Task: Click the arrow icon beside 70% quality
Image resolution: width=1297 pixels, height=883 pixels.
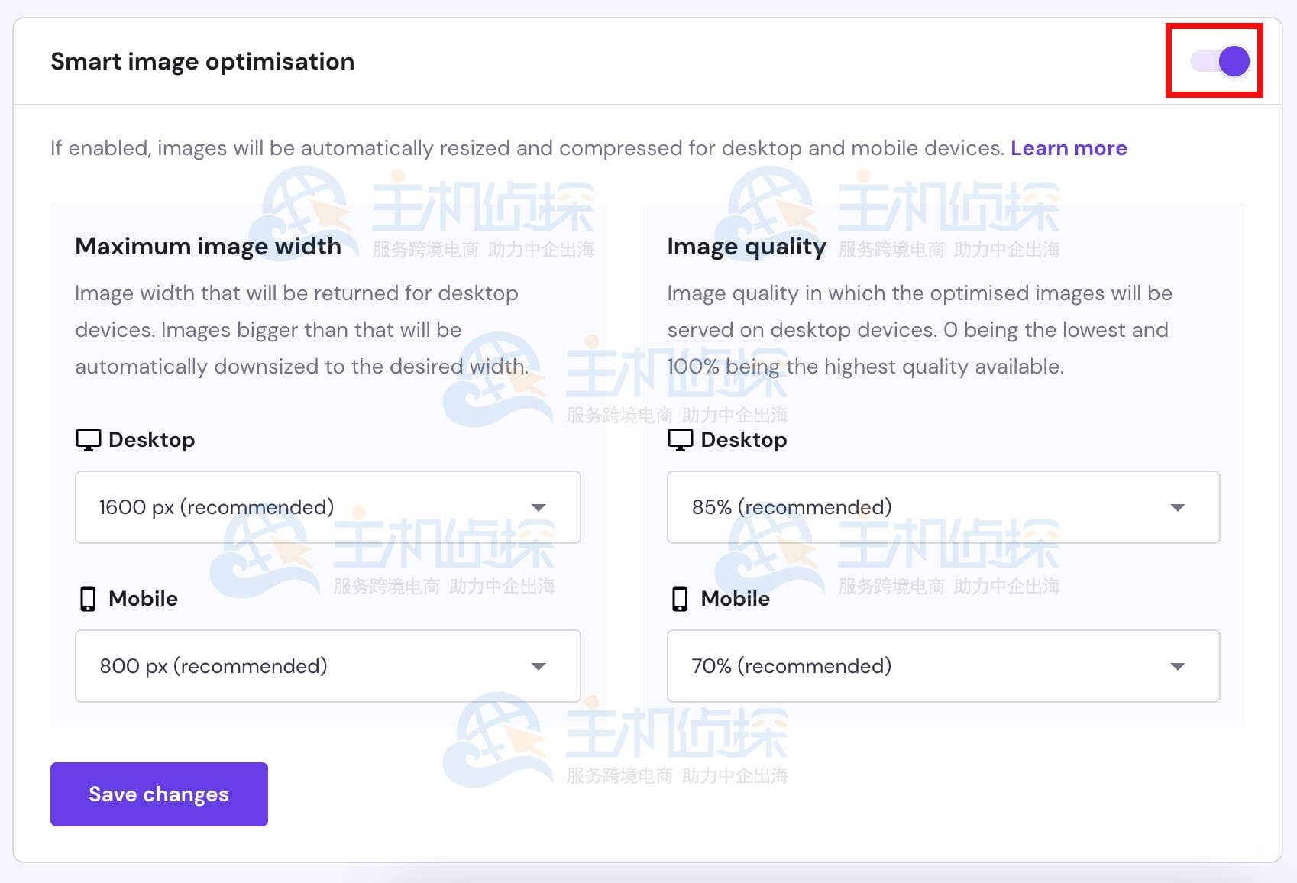Action: (1177, 667)
